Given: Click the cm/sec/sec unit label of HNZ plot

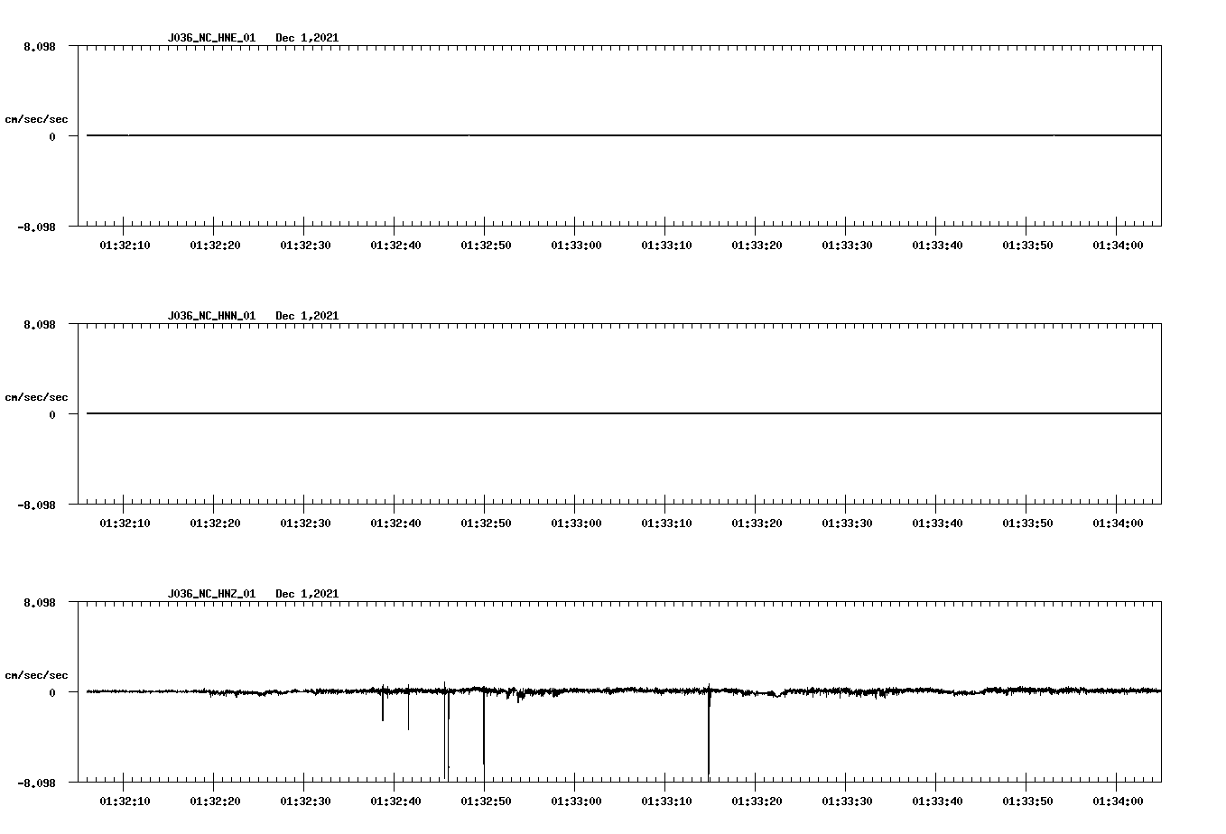Looking at the screenshot, I should pos(36,675).
